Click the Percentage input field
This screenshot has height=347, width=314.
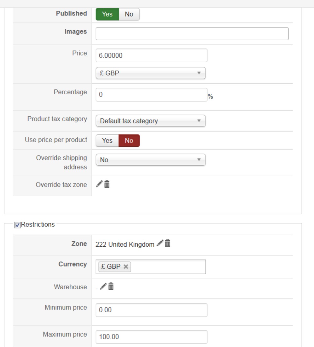(x=151, y=95)
